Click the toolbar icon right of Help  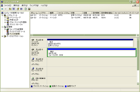point(21,9)
